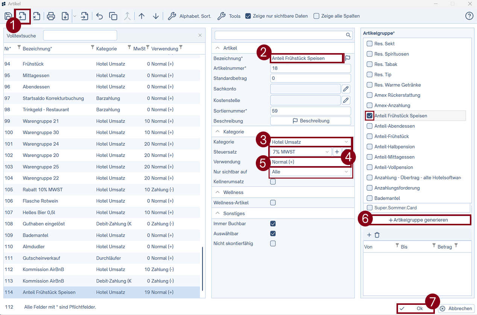Open the Beschreibung button in the Artikel section
Image resolution: width=477 pixels, height=315 pixels.
coord(311,121)
